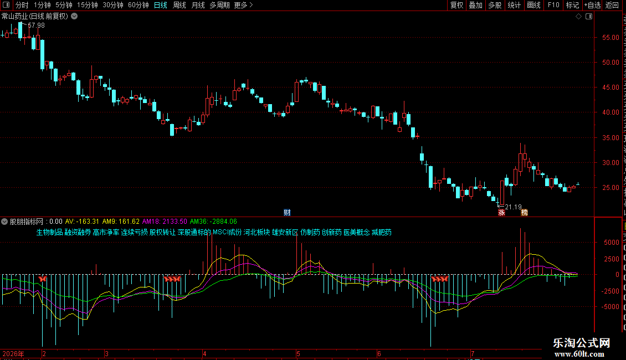
Task: Open the 多股 multi-stock view
Action: pos(495,5)
